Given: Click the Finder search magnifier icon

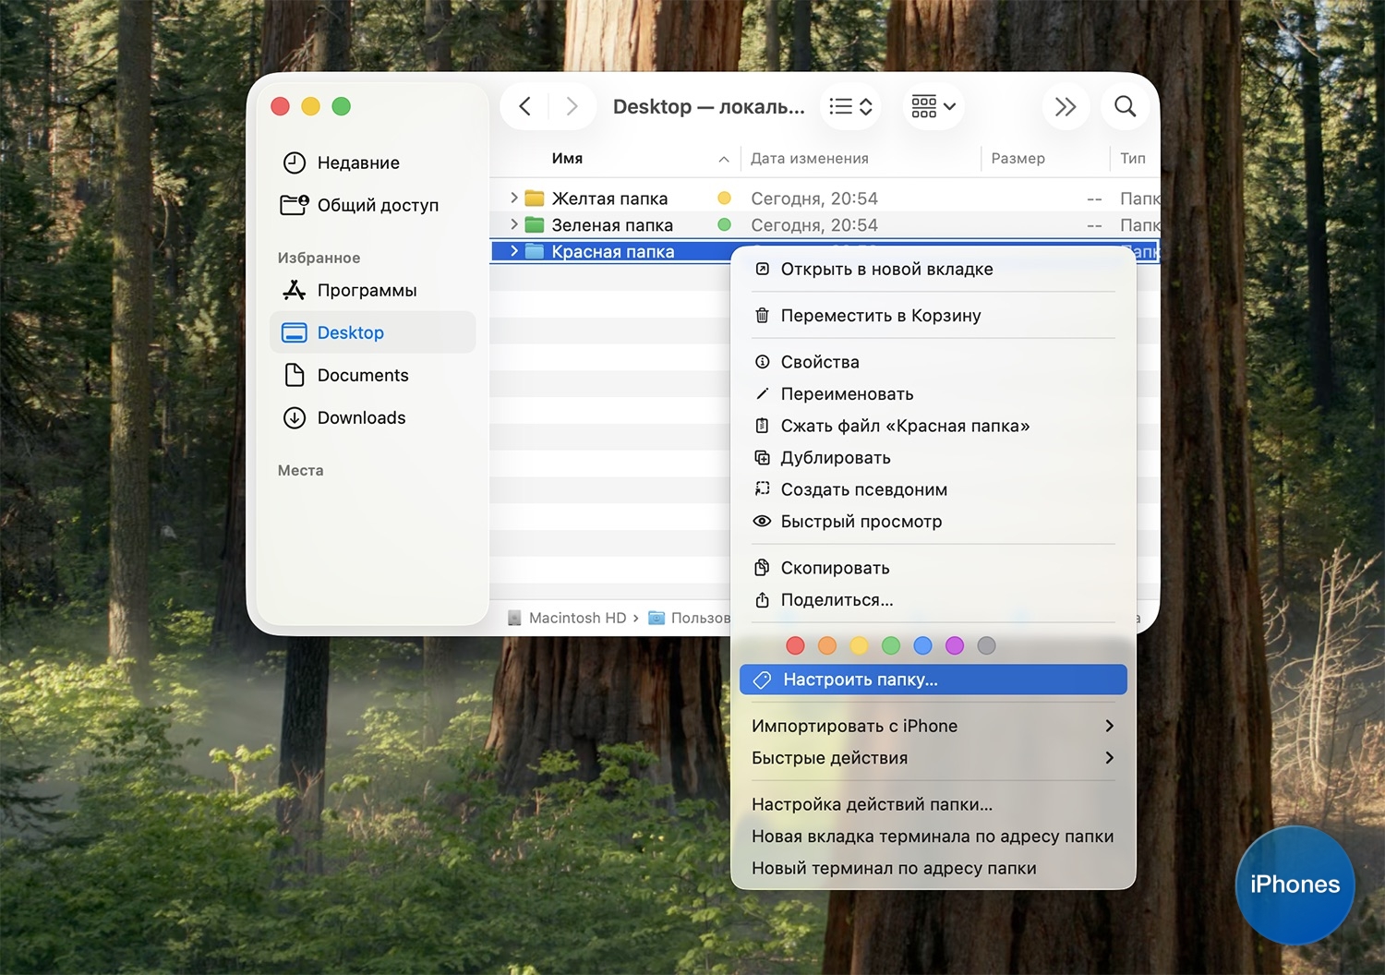Looking at the screenshot, I should (x=1125, y=106).
